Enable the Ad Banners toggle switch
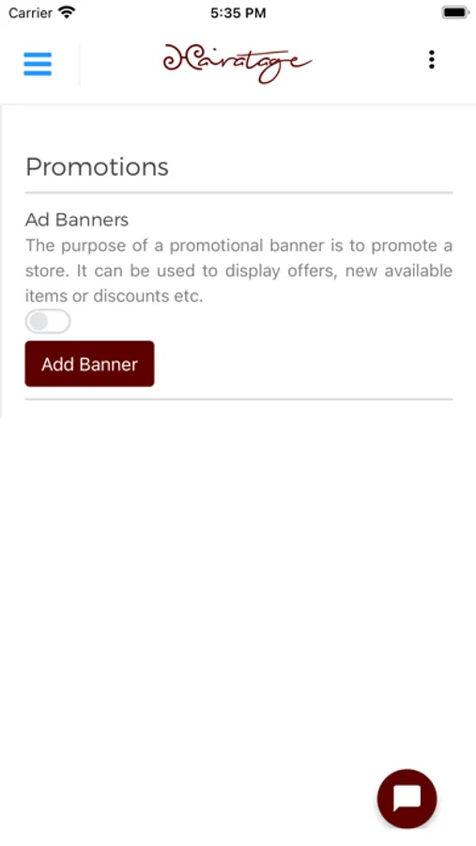 point(48,321)
